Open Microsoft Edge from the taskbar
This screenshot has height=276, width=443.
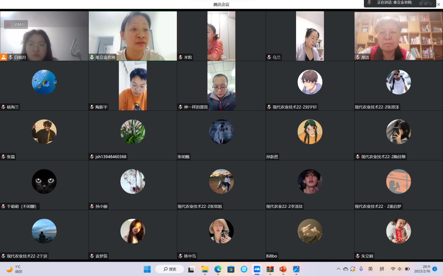coord(218,269)
